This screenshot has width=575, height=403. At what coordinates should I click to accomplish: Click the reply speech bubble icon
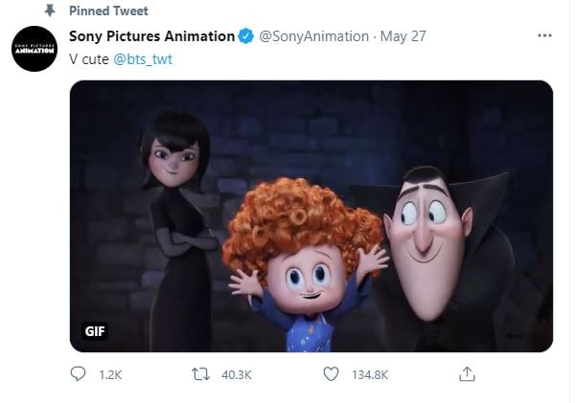click(x=78, y=374)
